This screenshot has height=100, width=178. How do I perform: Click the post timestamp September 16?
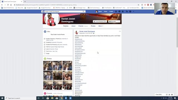tap(86, 33)
